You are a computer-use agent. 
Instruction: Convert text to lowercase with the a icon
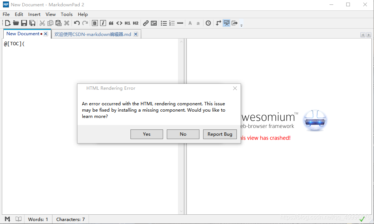(x=198, y=23)
